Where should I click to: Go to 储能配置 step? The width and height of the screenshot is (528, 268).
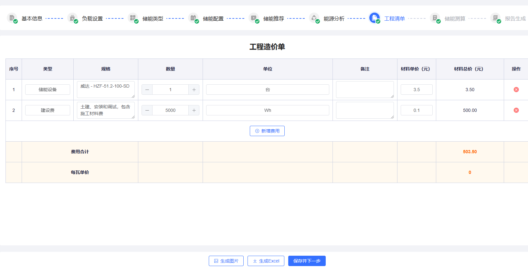pos(213,19)
